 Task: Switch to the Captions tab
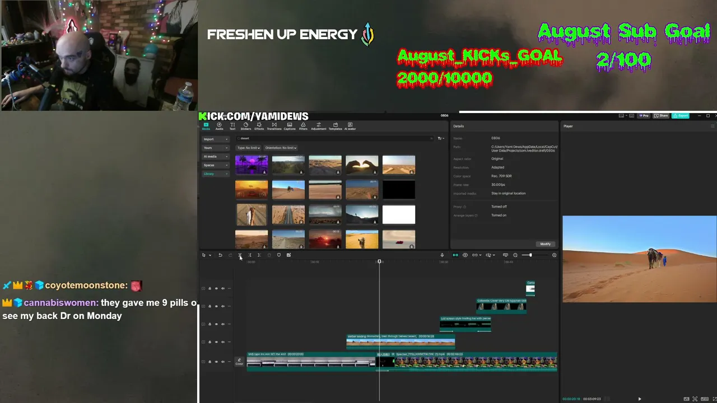point(290,126)
